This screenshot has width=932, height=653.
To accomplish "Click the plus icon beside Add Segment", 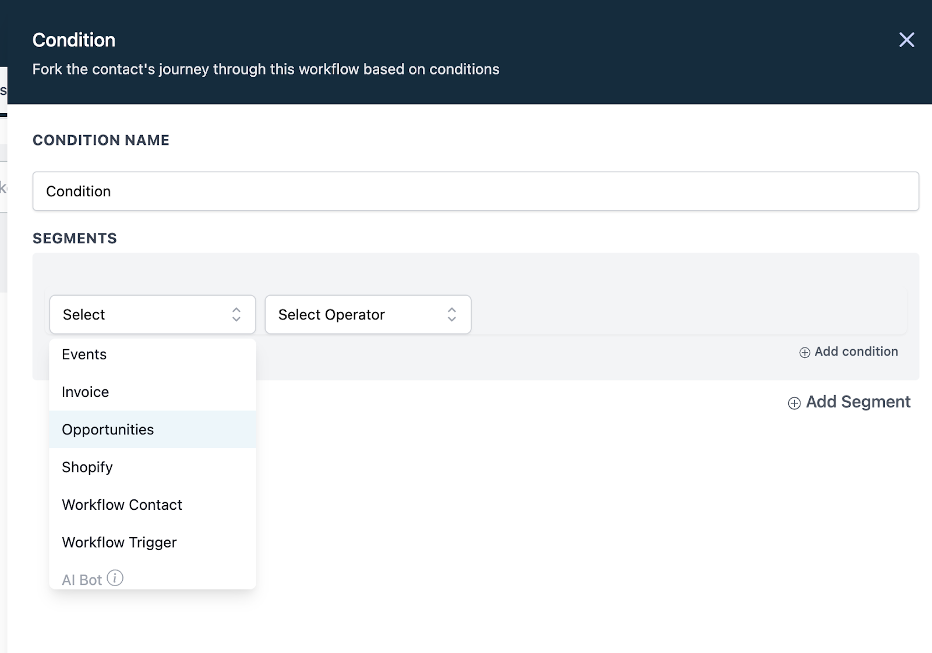I will [794, 403].
